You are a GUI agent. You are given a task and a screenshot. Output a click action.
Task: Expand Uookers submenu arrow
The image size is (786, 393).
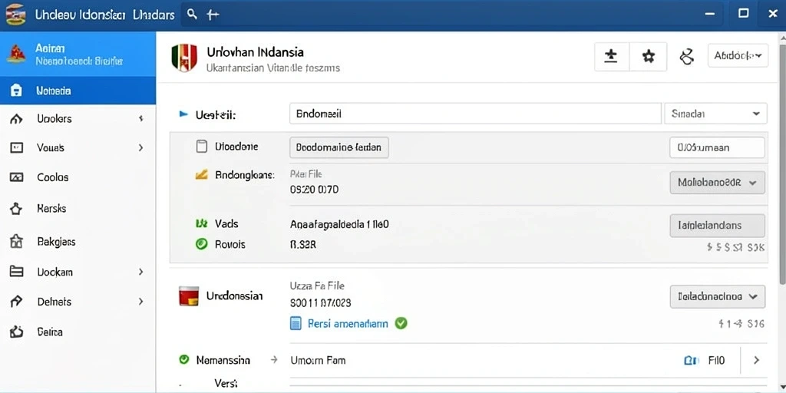click(141, 119)
